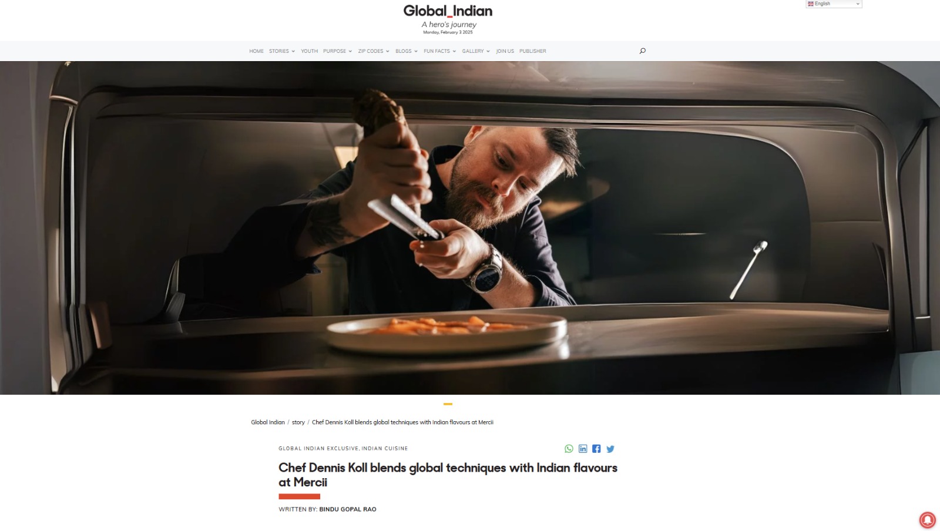Viewport: 940px width, 531px height.
Task: Expand the Zip Codes dropdown
Action: tap(373, 51)
